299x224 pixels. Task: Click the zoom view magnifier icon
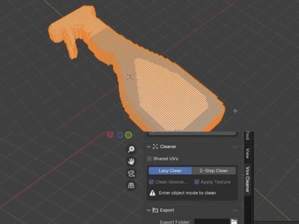click(x=131, y=149)
